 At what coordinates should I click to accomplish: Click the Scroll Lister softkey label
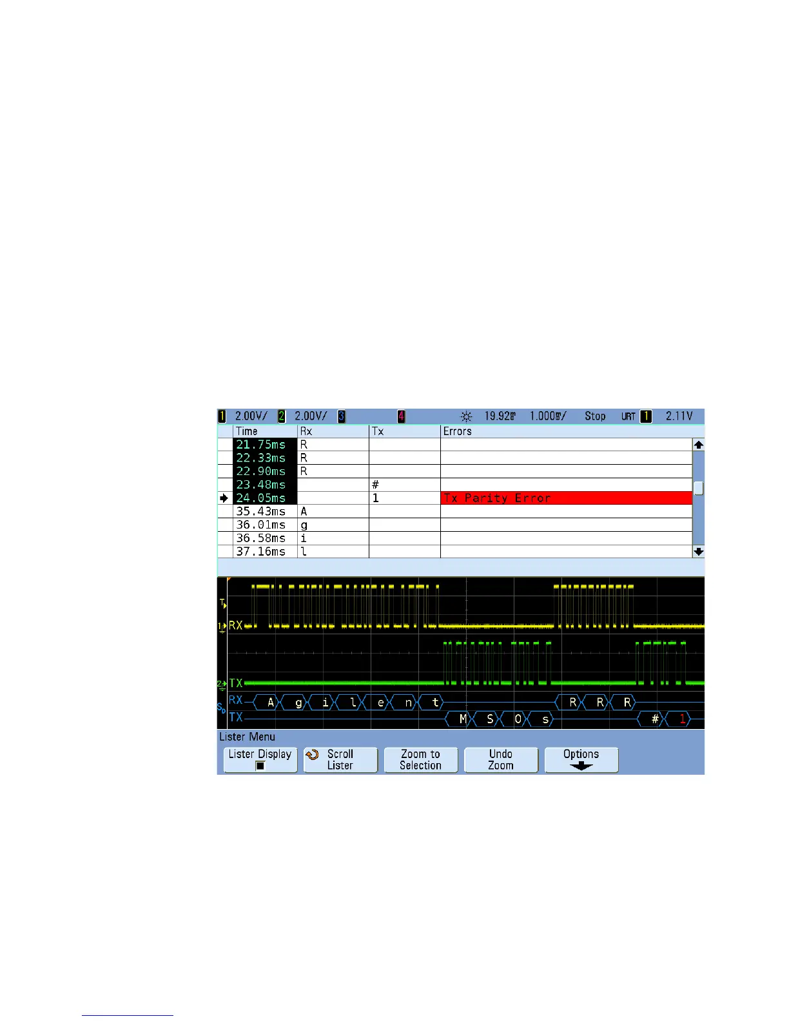pyautogui.click(x=340, y=760)
